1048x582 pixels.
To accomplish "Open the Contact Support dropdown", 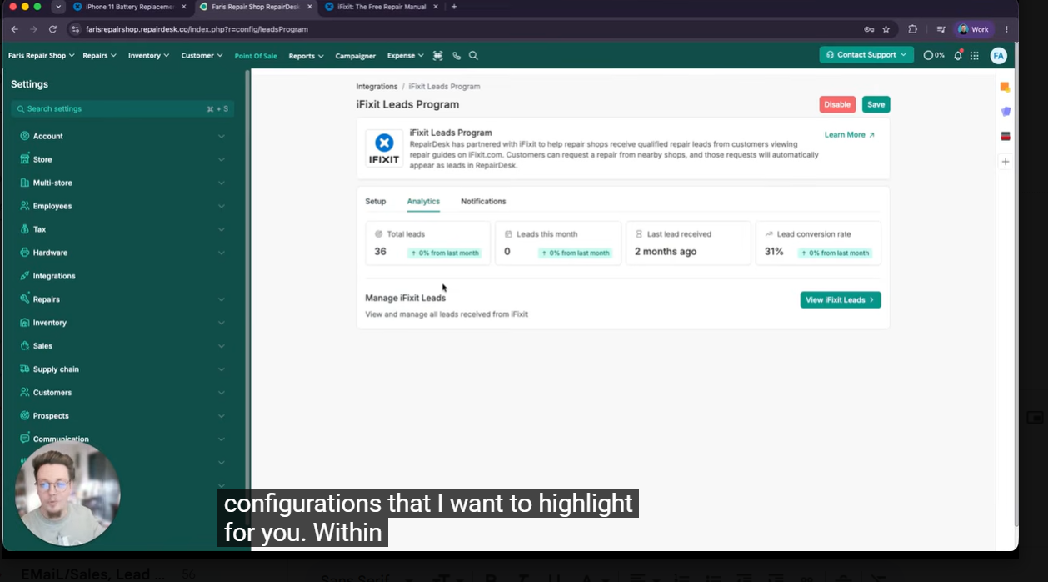I will [x=866, y=55].
